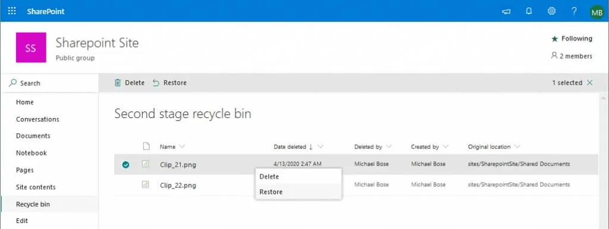609x229 pixels.
Task: Click Clip_22.png Original location path
Action: [519, 185]
